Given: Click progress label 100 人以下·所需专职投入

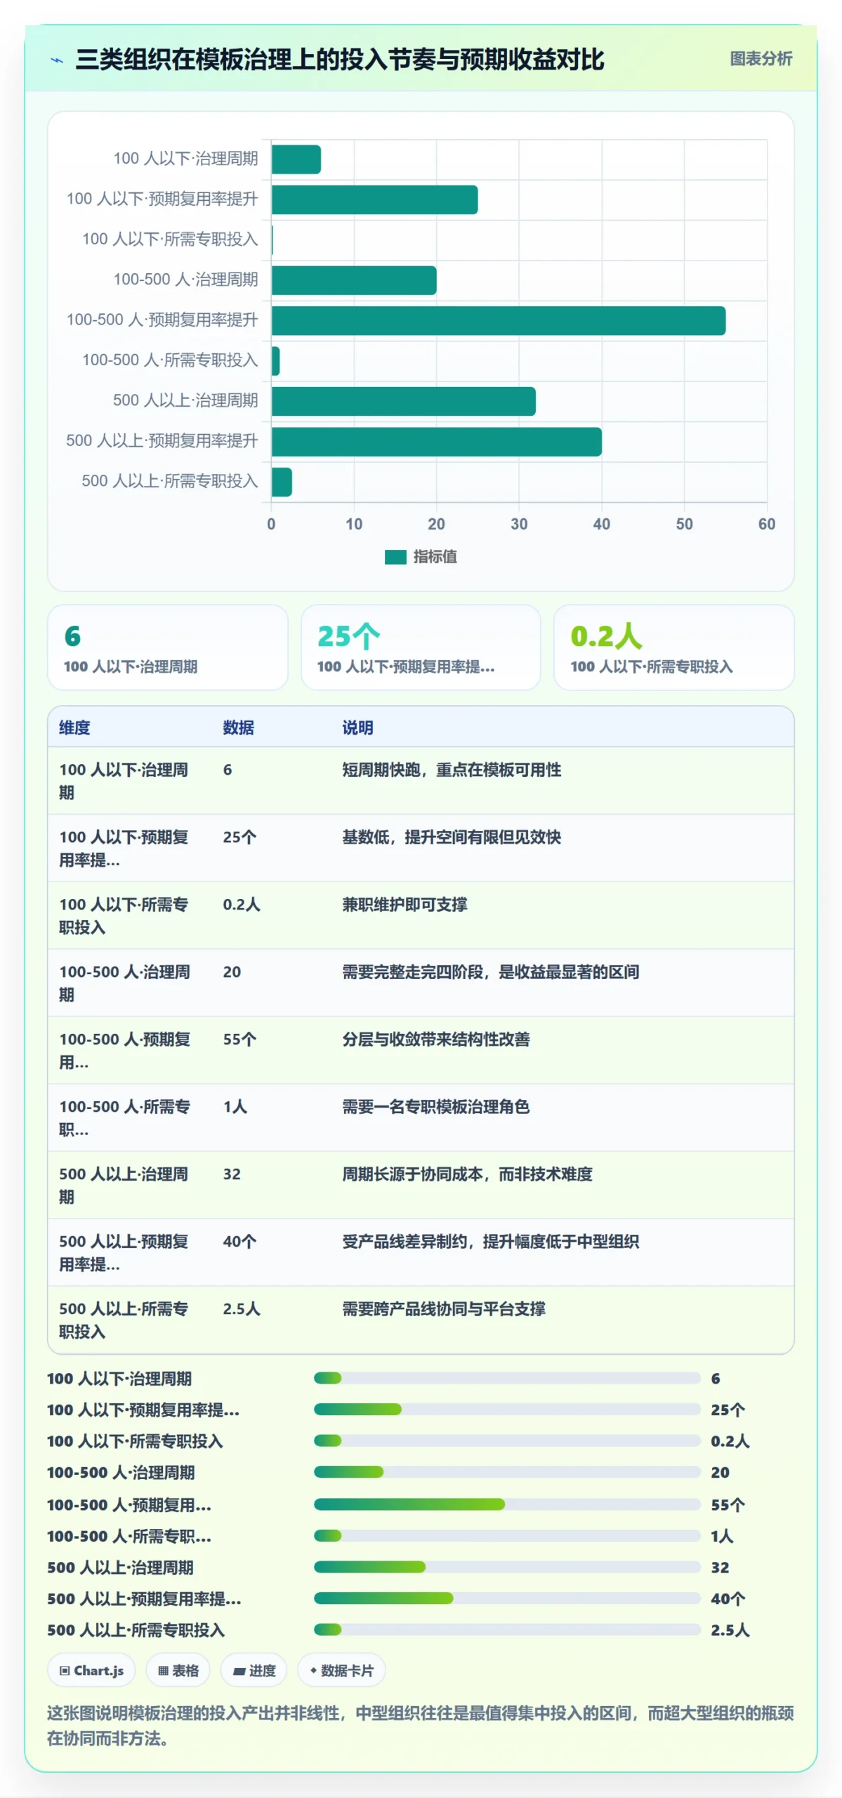Looking at the screenshot, I should coord(135,1441).
